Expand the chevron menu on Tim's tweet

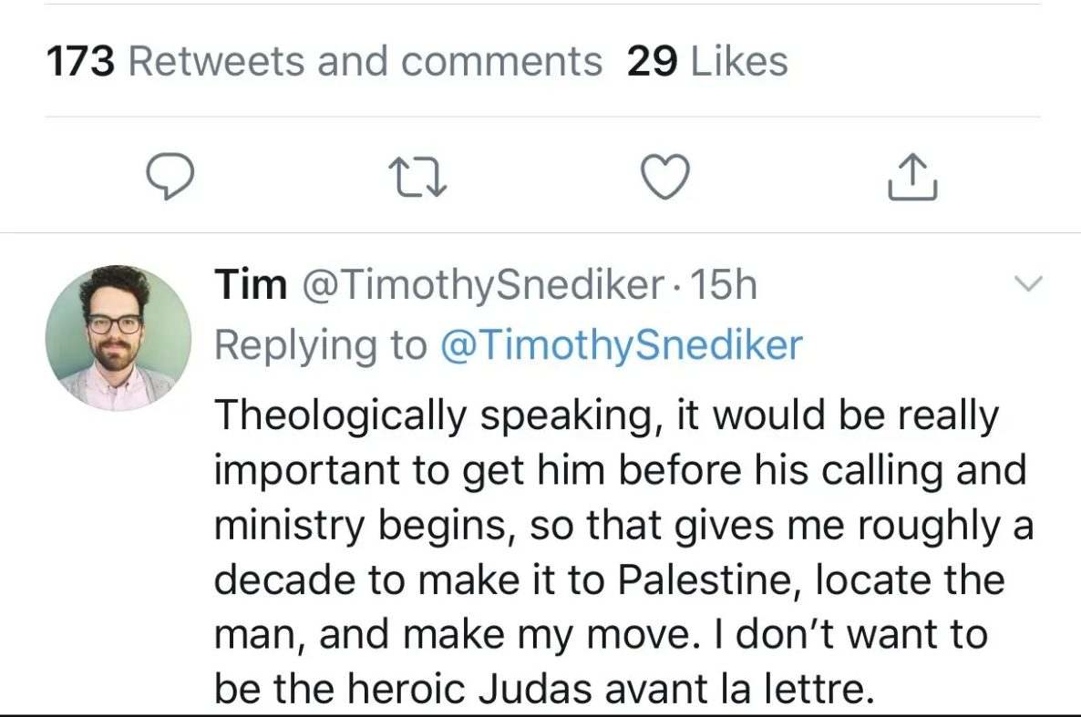pos(1026,285)
